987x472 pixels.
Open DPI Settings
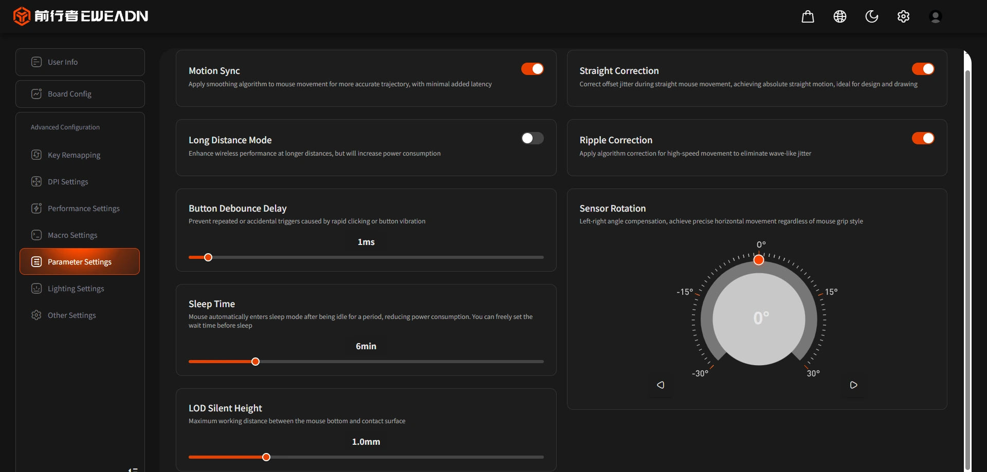[80, 182]
